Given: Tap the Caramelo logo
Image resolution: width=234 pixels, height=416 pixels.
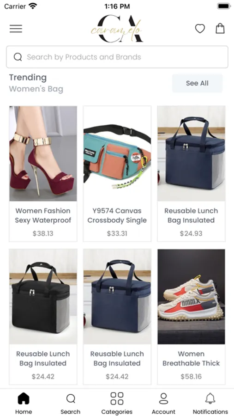Looking at the screenshot, I should 117,29.
